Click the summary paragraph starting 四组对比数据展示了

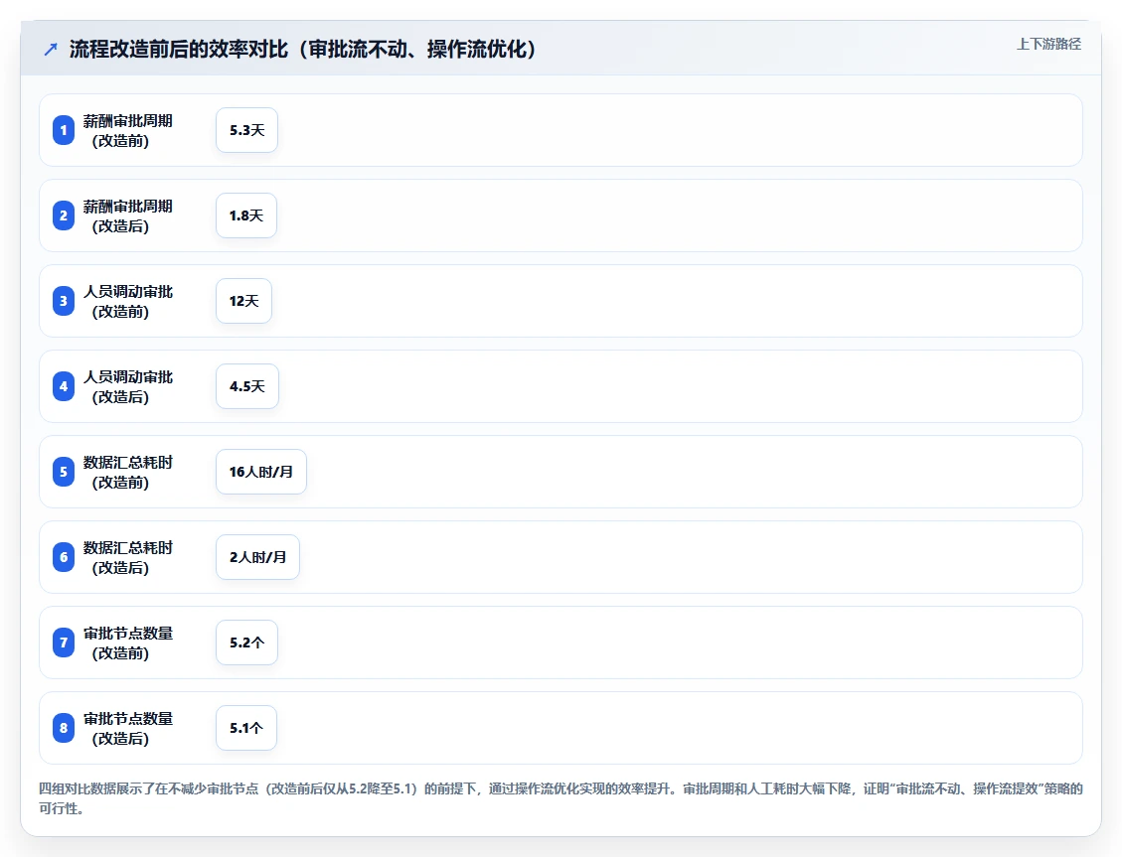[x=561, y=798]
